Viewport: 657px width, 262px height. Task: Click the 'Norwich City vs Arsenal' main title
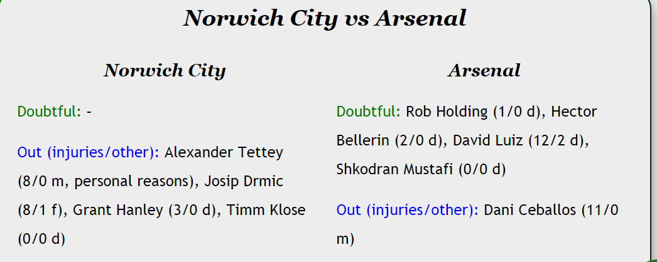click(324, 18)
